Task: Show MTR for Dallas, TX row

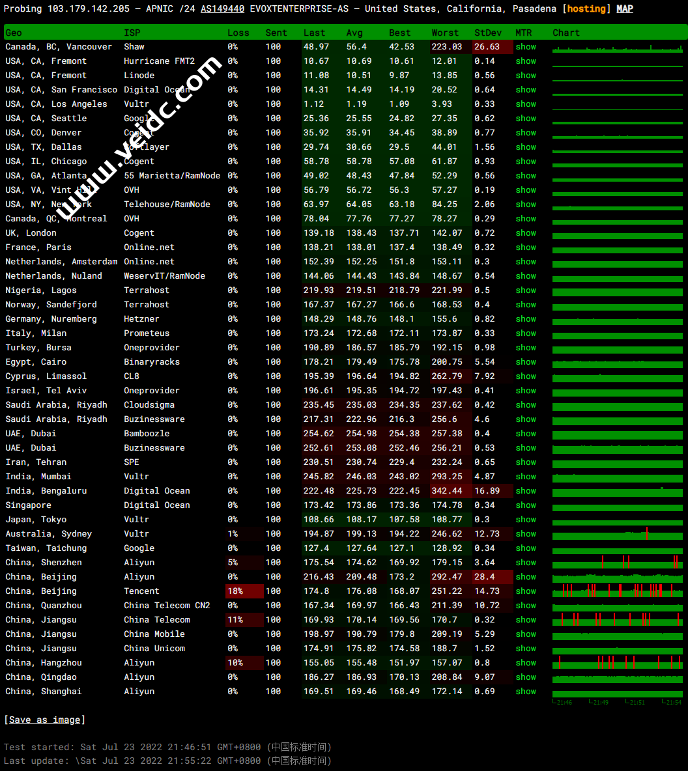Action: click(x=526, y=147)
